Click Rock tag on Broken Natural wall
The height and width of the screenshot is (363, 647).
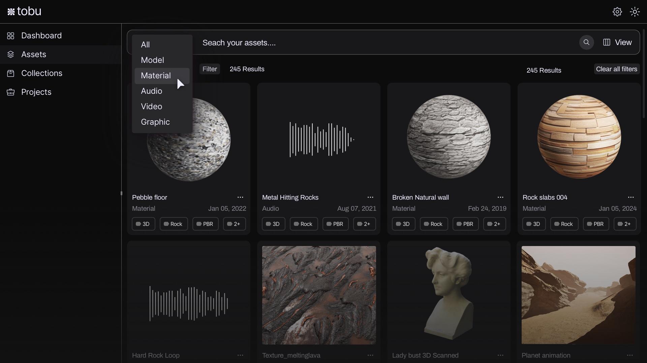[434, 224]
